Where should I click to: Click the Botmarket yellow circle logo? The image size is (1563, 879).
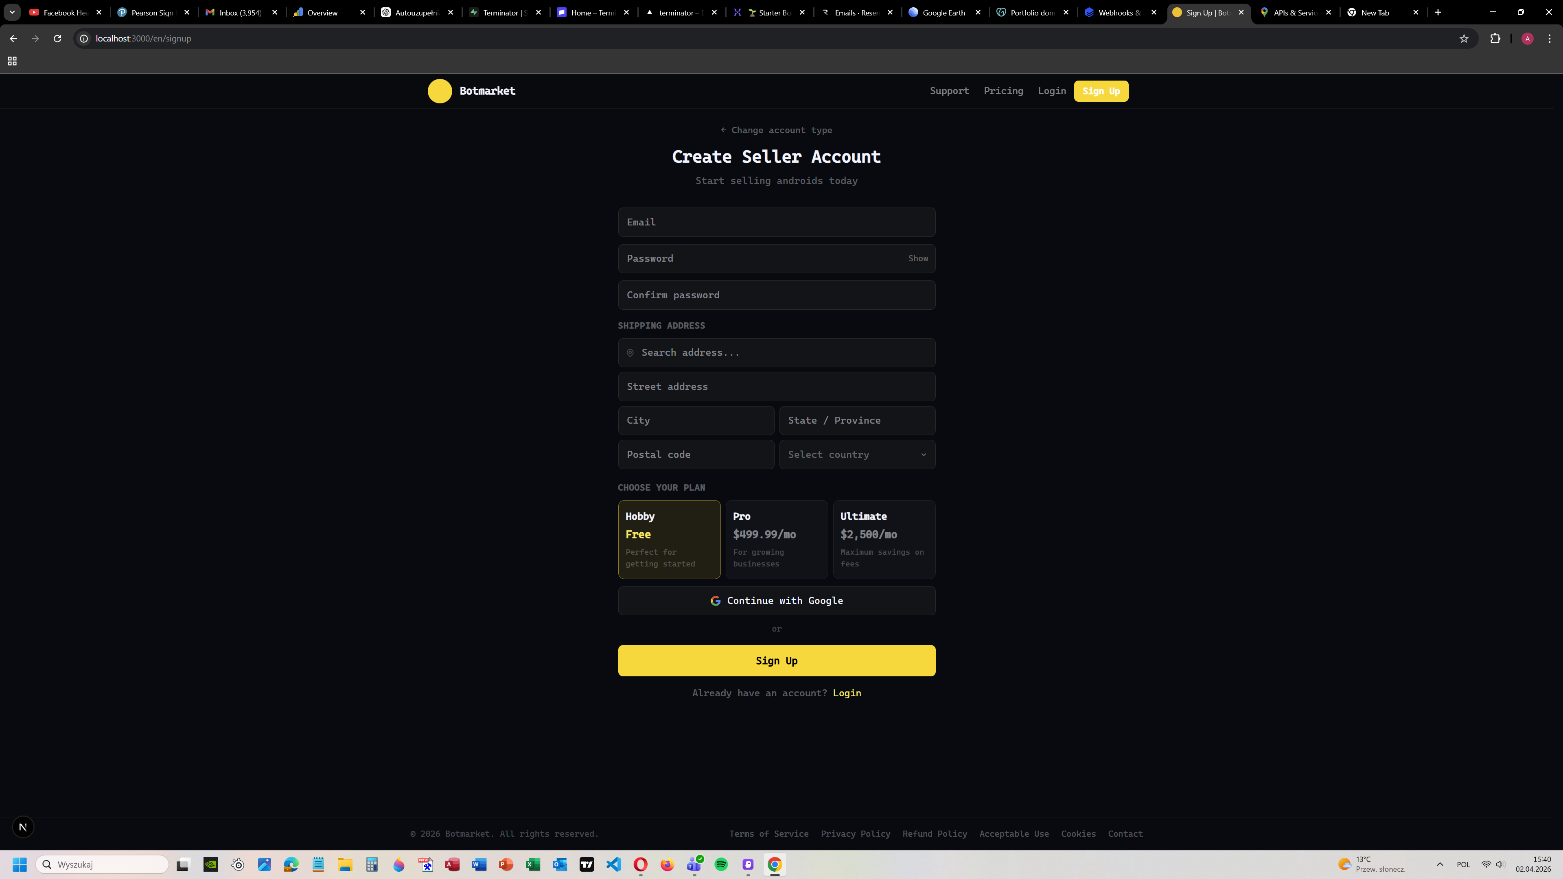[439, 91]
